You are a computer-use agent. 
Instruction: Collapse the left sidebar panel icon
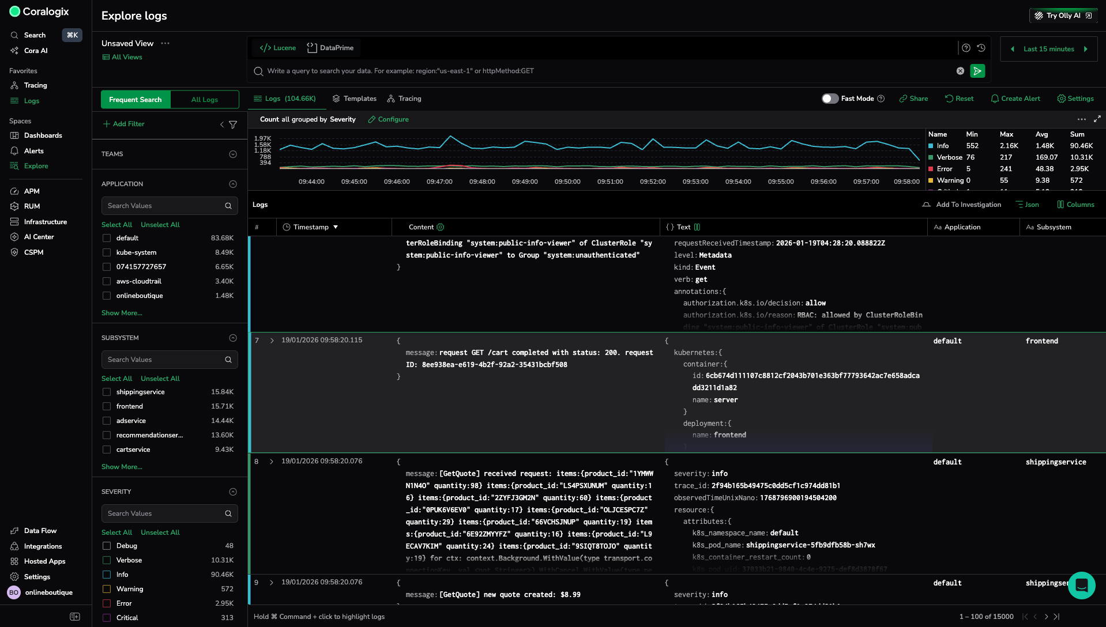click(75, 617)
